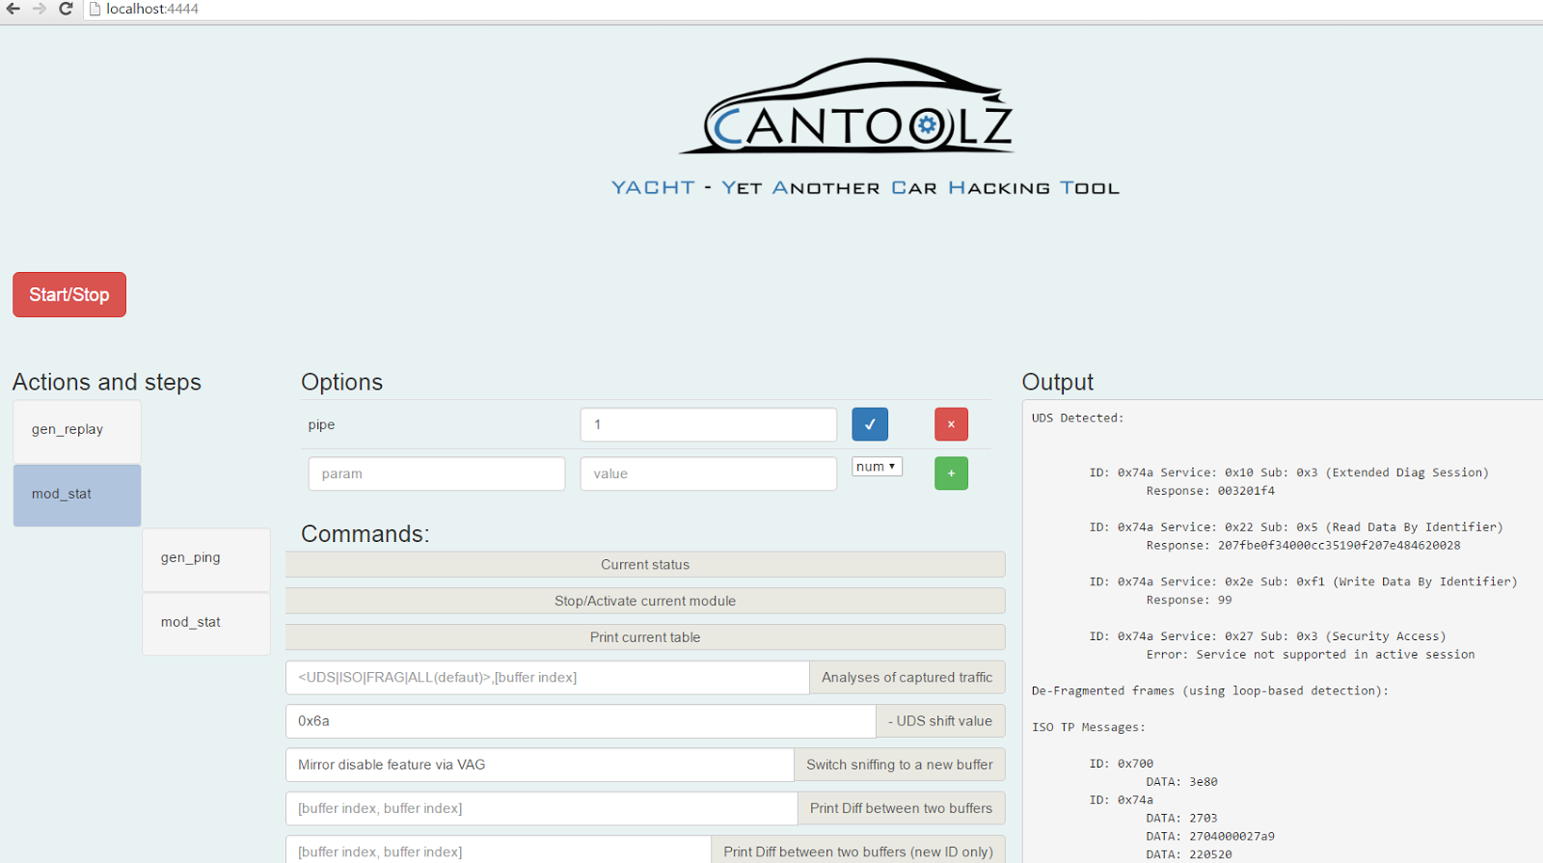
Task: Click the red Start/Stop button
Action: [69, 294]
